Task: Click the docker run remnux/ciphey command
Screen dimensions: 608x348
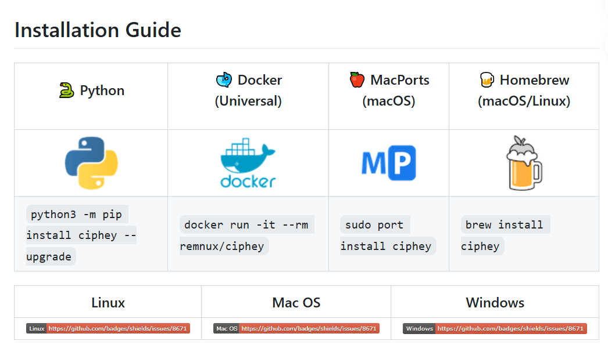Action: pos(246,235)
